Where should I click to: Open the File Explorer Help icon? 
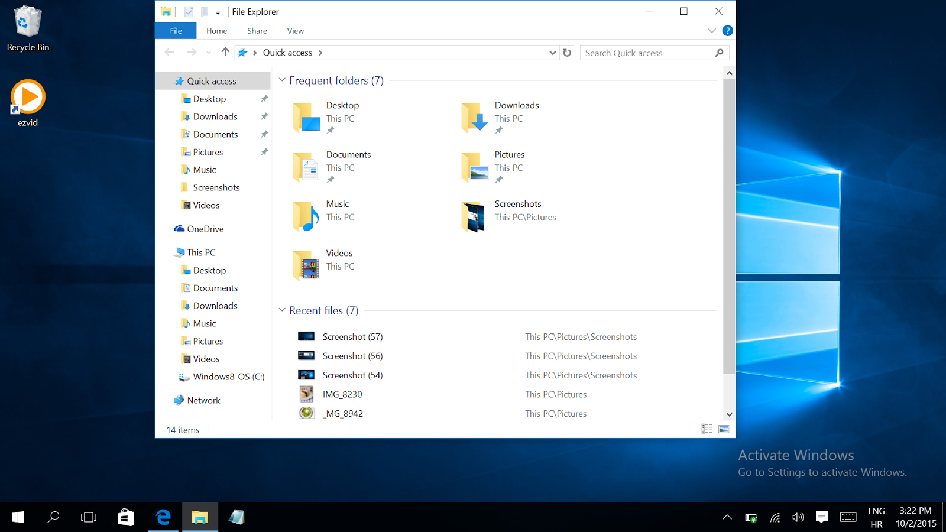728,31
